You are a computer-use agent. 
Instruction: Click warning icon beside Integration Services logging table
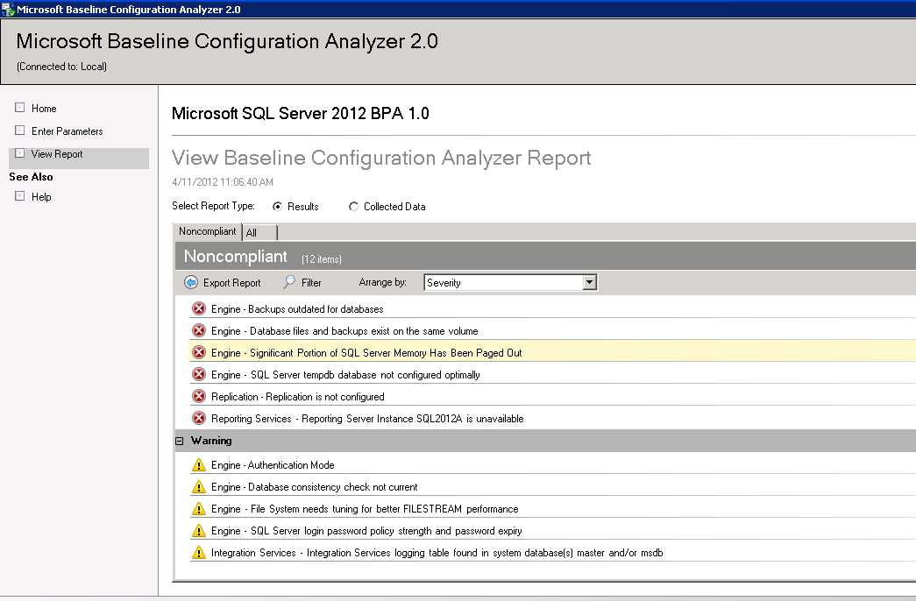pos(199,553)
